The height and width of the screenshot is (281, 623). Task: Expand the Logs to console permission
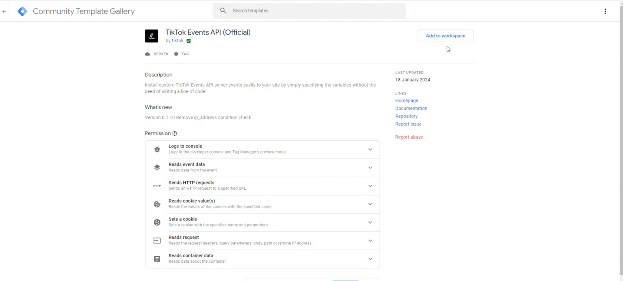coord(370,150)
